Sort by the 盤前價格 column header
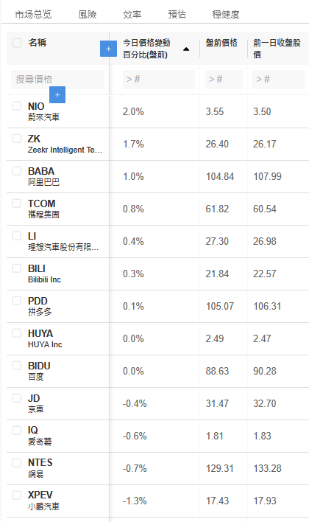 point(221,43)
